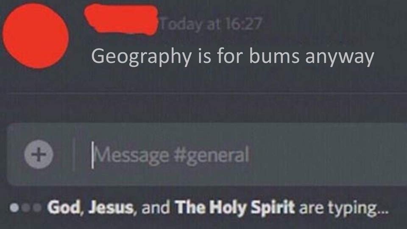This screenshot has width=407, height=229.
Task: Click the blinking text cursor in message box
Action: tap(93, 155)
